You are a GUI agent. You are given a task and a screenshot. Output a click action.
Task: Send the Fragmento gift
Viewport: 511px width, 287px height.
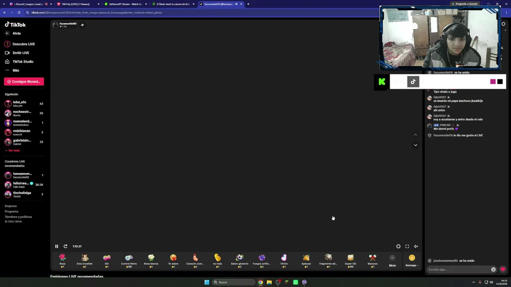tap(328, 260)
